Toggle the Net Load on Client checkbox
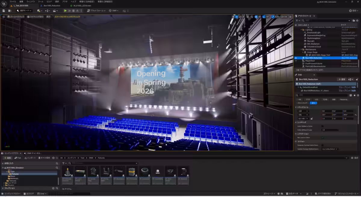The width and height of the screenshot is (361, 197). pos(322,138)
